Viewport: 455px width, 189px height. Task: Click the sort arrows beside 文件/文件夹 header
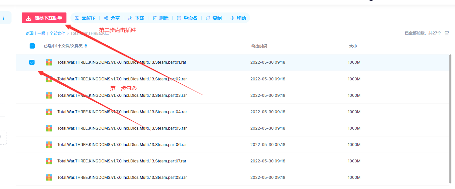[x=86, y=46]
